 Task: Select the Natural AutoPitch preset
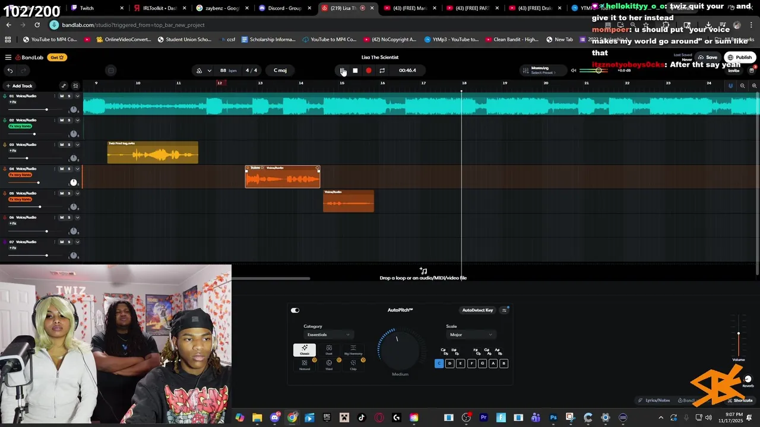pyautogui.click(x=305, y=364)
